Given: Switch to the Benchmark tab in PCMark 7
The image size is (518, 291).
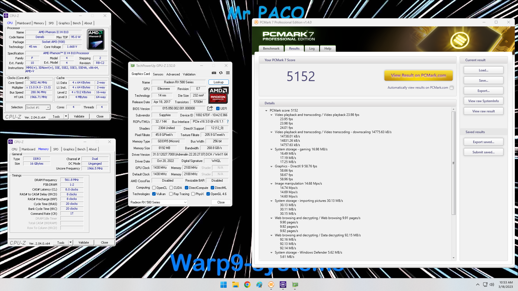Looking at the screenshot, I should point(271,48).
